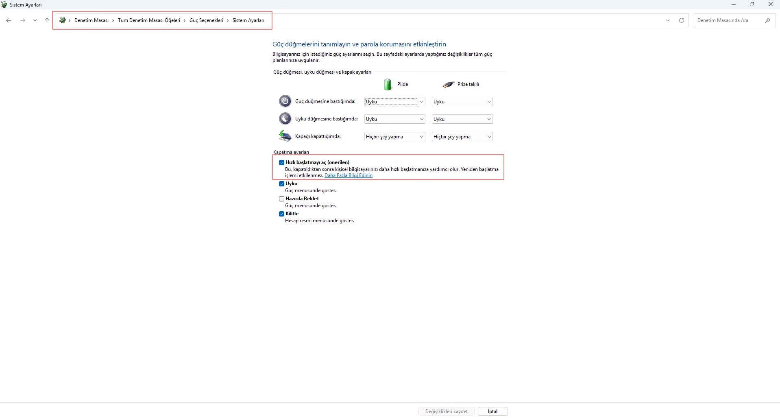Enable the Hazırda Beklet checkbox
The height and width of the screenshot is (420, 780).
click(281, 199)
